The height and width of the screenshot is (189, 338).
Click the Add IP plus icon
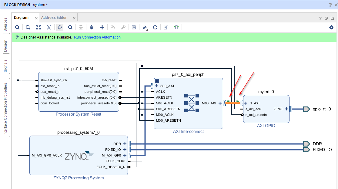click(102, 27)
